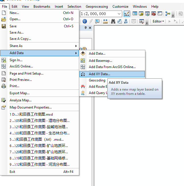Click the Save floppy disk icon

coord(4,26)
